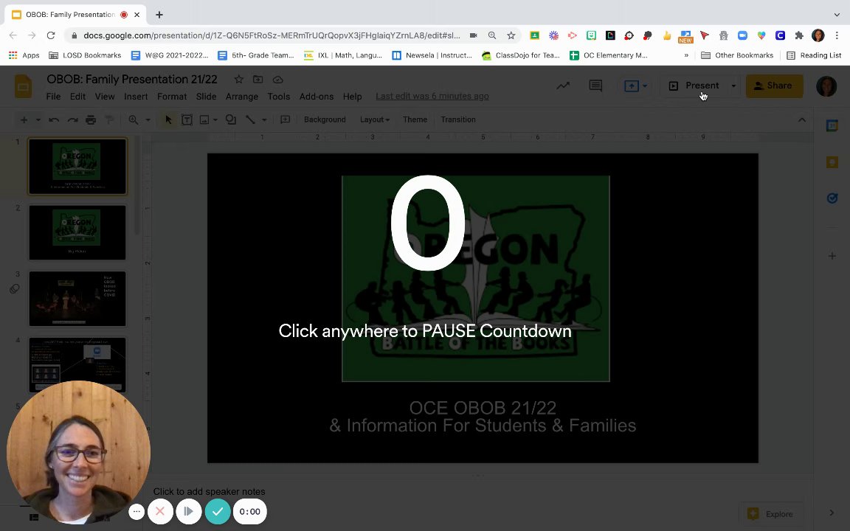Select the cursor select tool
850x531 pixels.
[x=168, y=119]
